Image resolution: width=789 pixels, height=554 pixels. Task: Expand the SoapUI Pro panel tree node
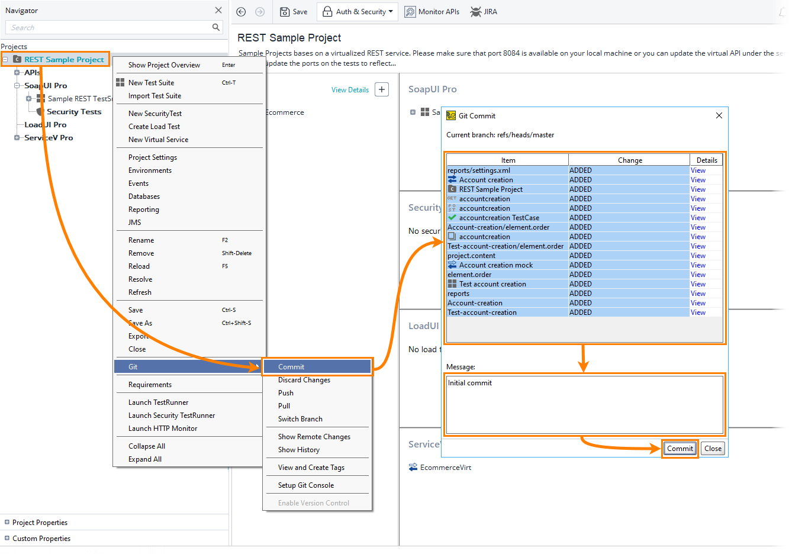pos(413,112)
